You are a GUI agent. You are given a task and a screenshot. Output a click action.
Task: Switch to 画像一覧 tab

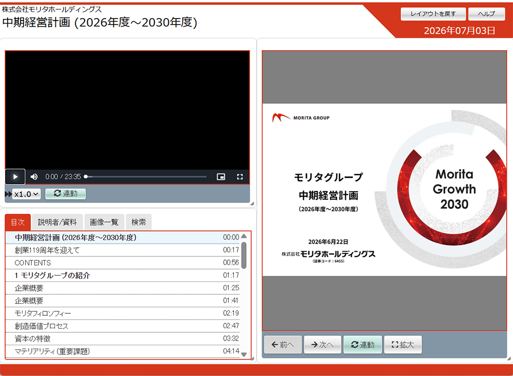(x=104, y=222)
